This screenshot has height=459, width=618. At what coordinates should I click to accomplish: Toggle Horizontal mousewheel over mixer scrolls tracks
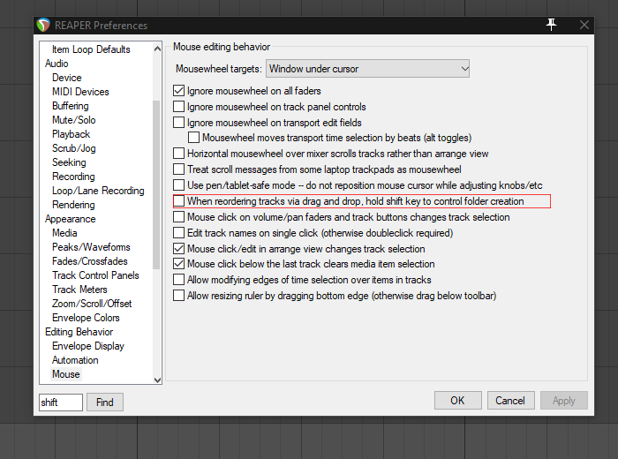pyautogui.click(x=178, y=154)
